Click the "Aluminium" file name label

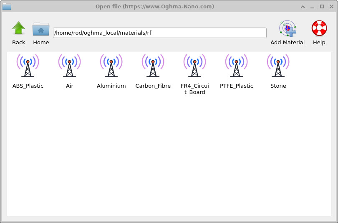pyautogui.click(x=111, y=86)
